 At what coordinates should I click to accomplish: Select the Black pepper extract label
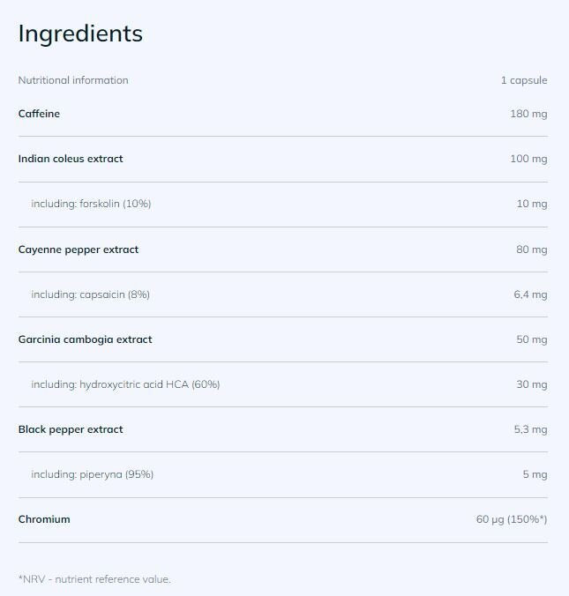point(71,429)
